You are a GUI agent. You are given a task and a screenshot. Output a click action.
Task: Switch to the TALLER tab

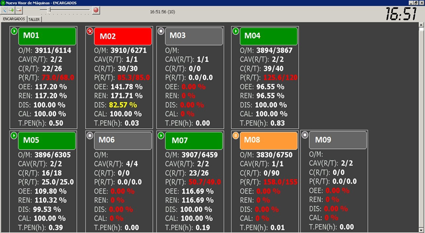[x=34, y=19]
